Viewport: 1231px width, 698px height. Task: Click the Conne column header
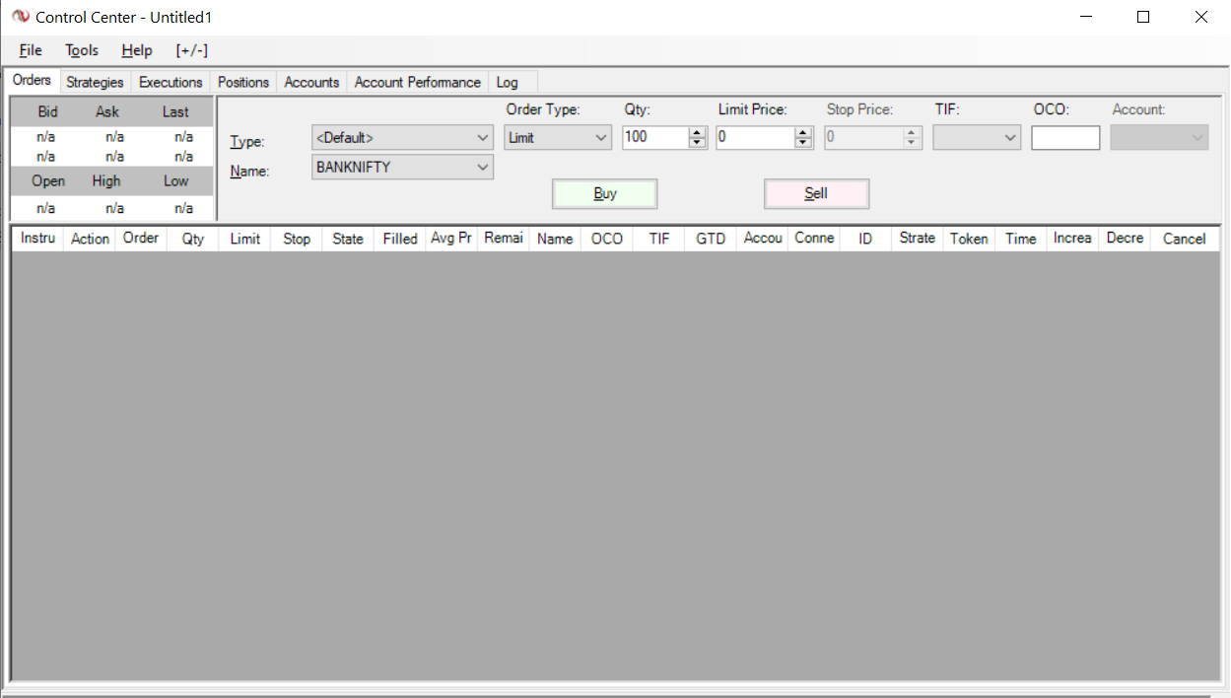814,239
